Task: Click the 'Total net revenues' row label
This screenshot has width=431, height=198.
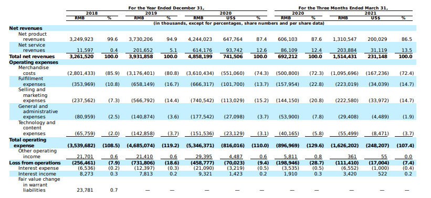Action: [x=32, y=57]
